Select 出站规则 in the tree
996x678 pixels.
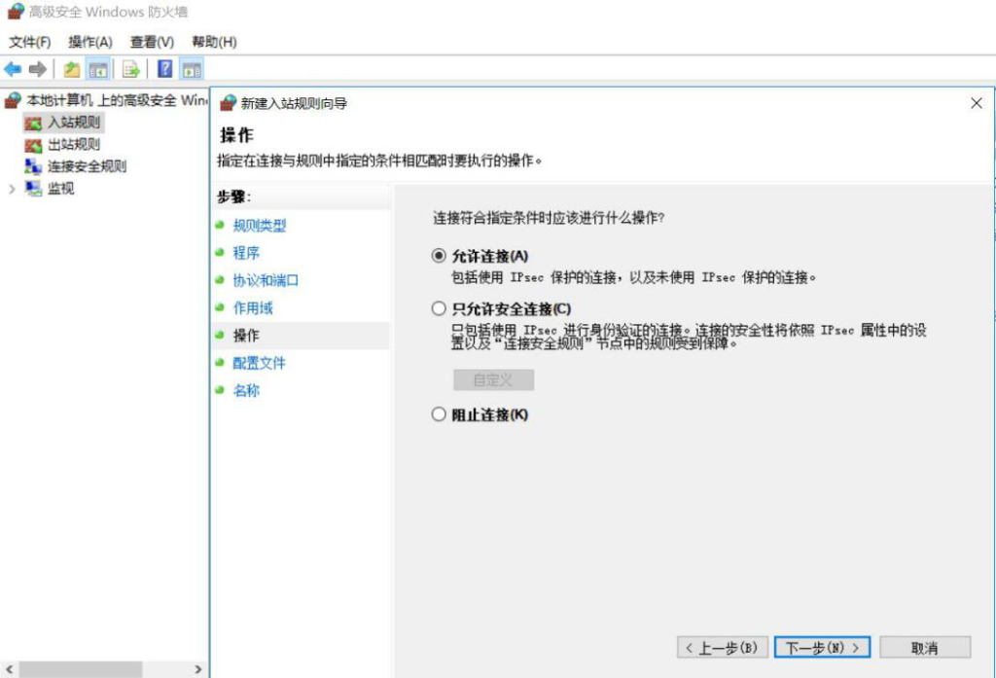pos(74,144)
